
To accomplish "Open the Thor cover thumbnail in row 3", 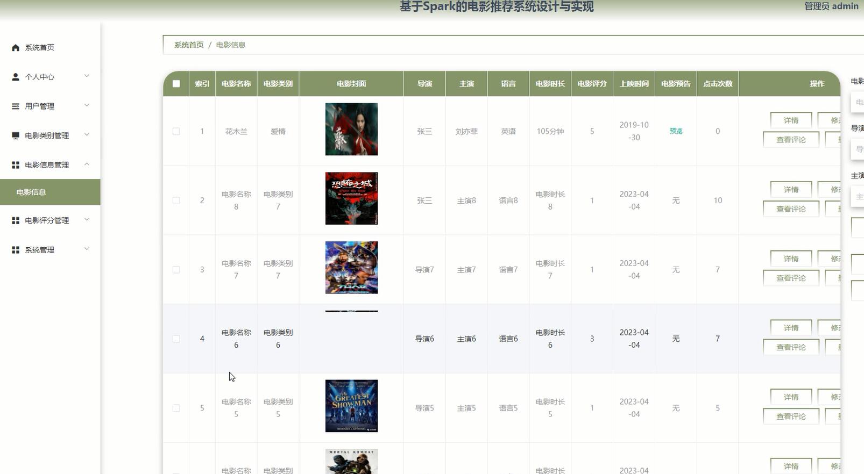I will (x=351, y=268).
